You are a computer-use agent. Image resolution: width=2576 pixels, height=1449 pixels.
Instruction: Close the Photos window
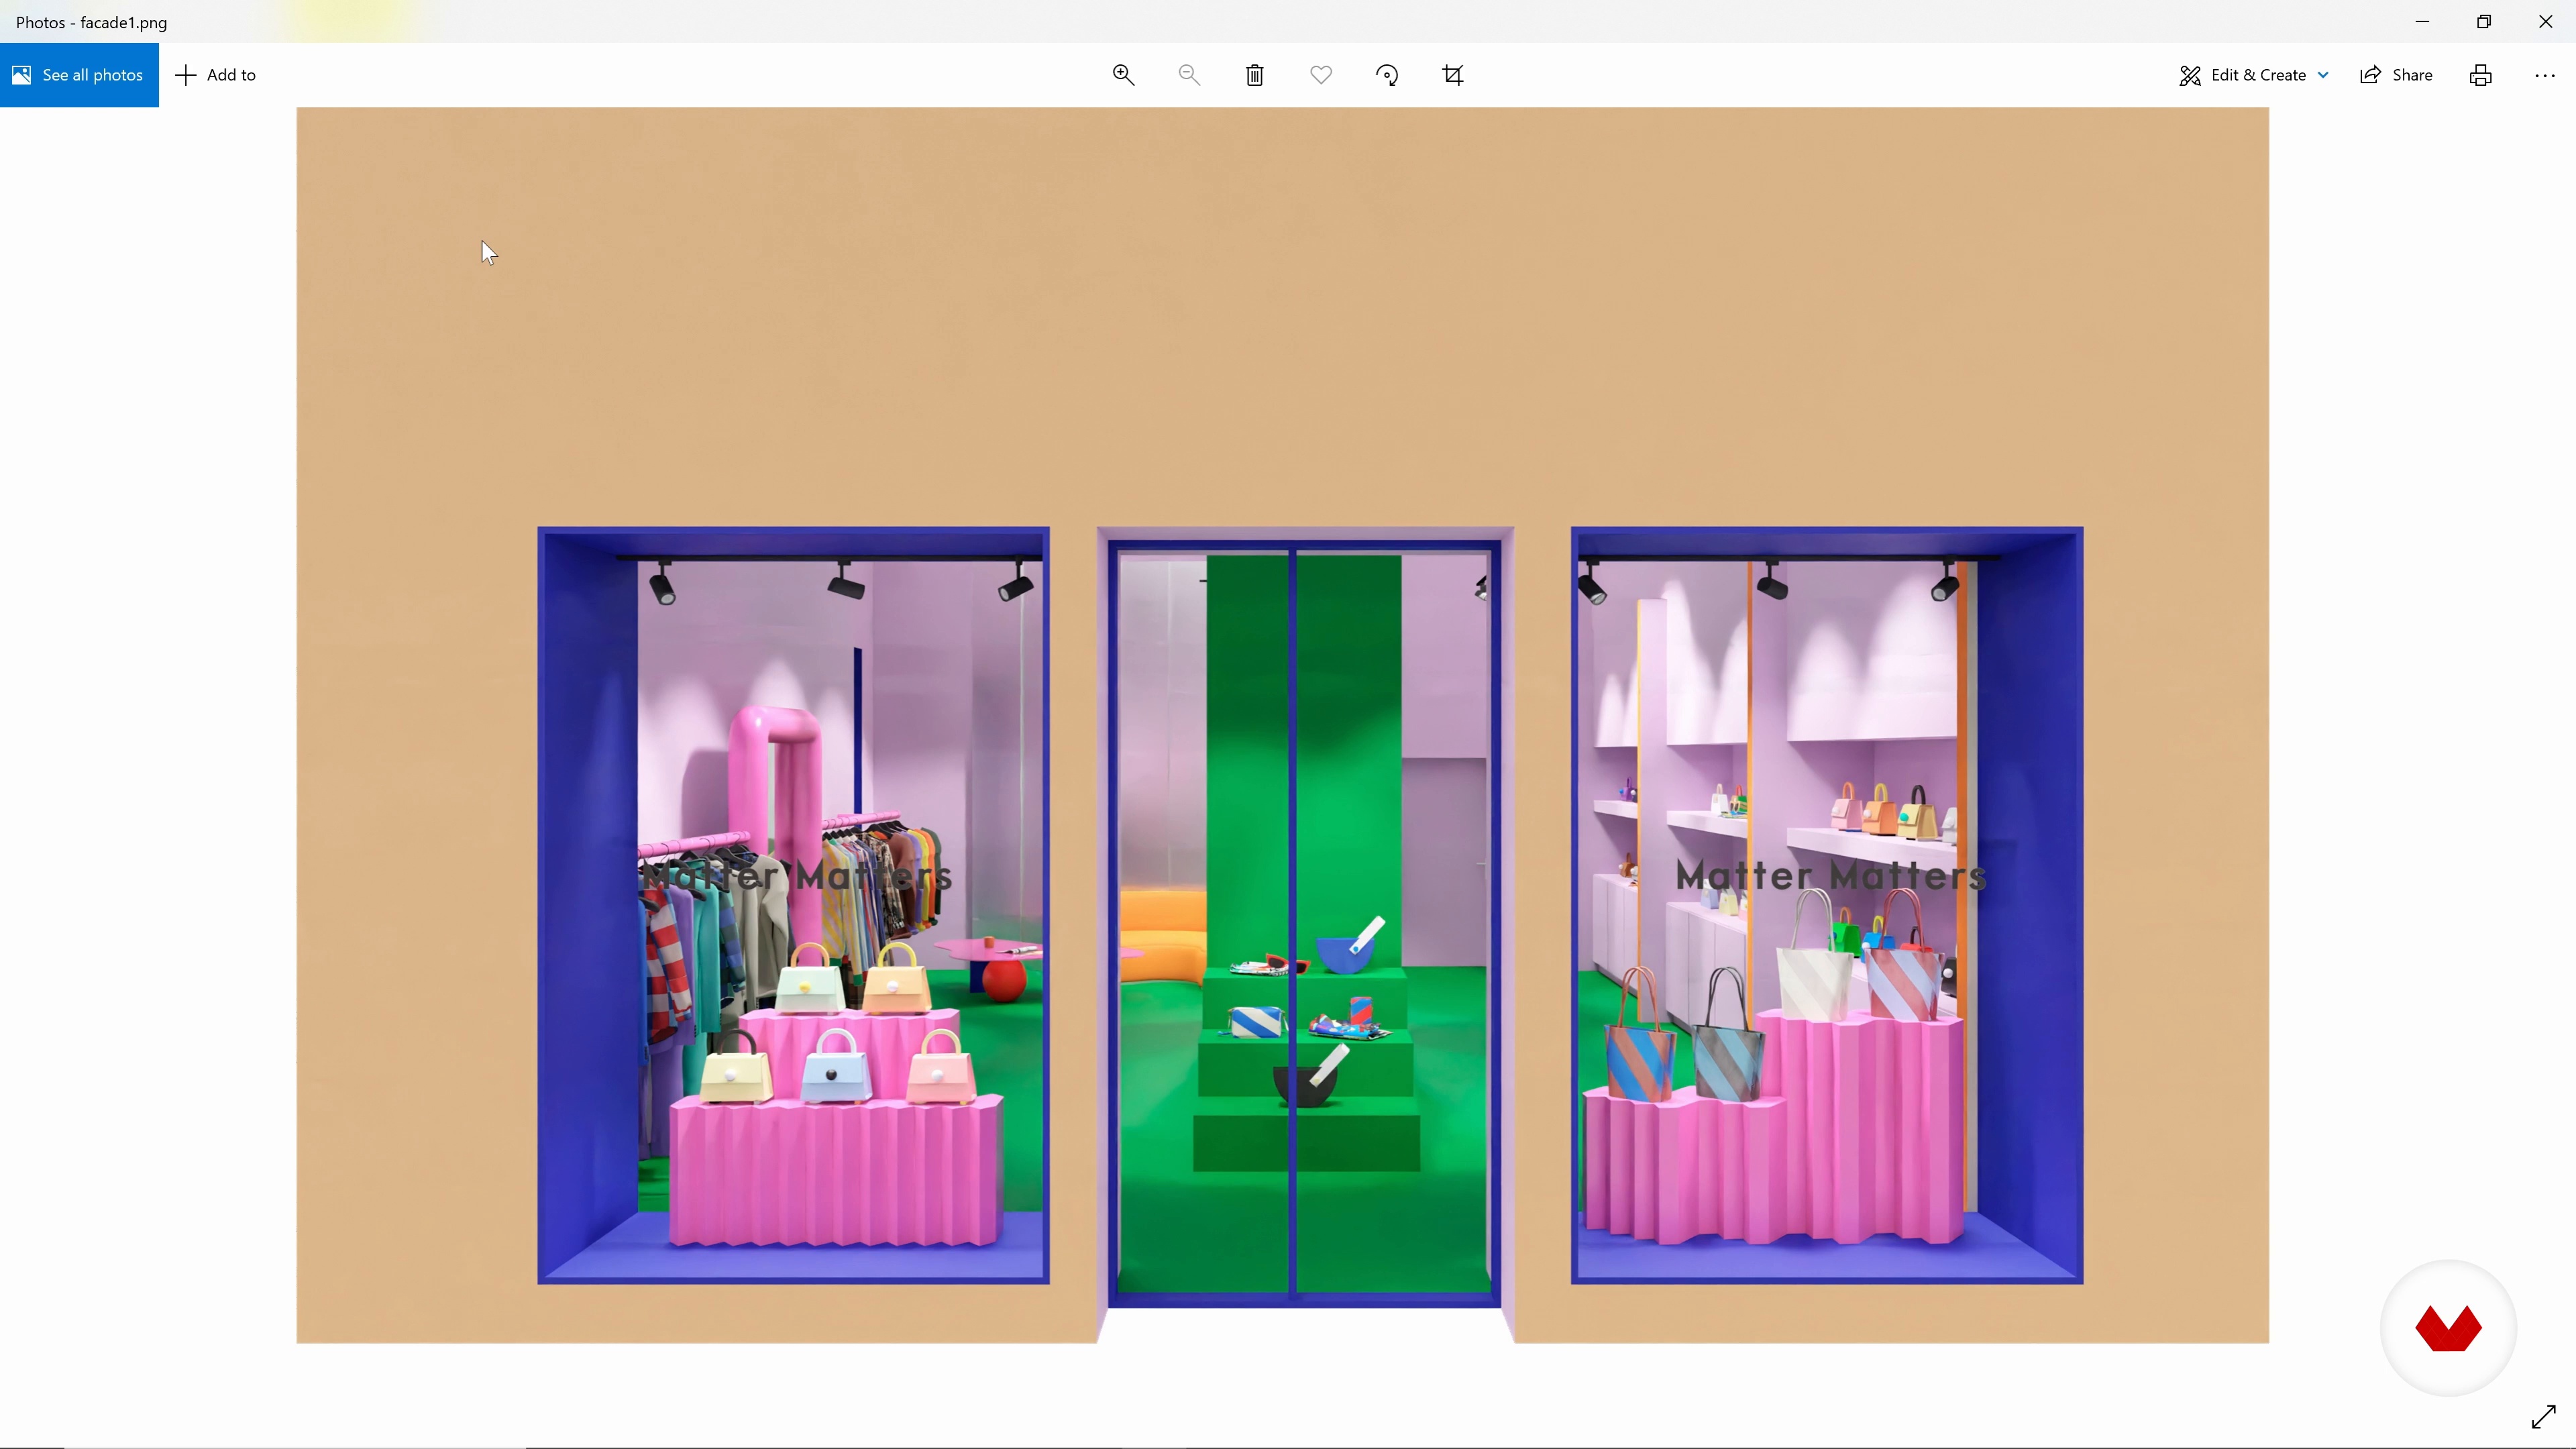(2546, 21)
